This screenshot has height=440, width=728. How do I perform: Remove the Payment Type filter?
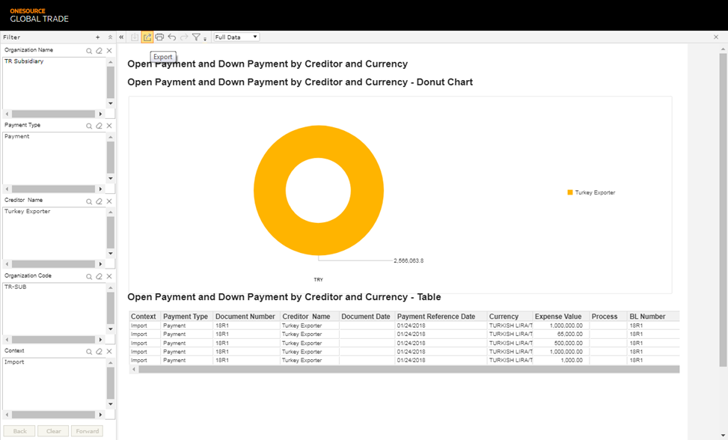pyautogui.click(x=109, y=126)
